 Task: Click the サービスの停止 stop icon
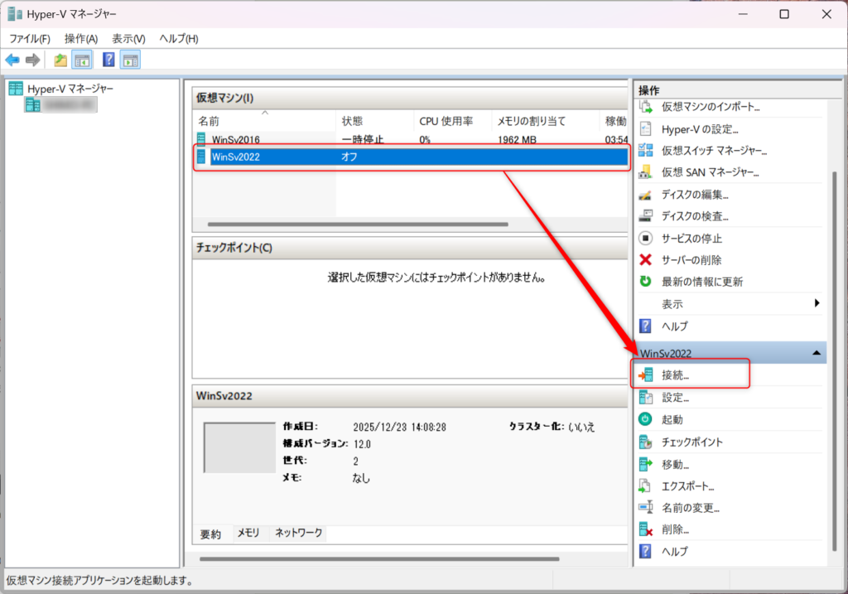click(x=646, y=239)
